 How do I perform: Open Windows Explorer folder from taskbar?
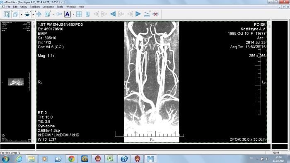click(x=31, y=159)
